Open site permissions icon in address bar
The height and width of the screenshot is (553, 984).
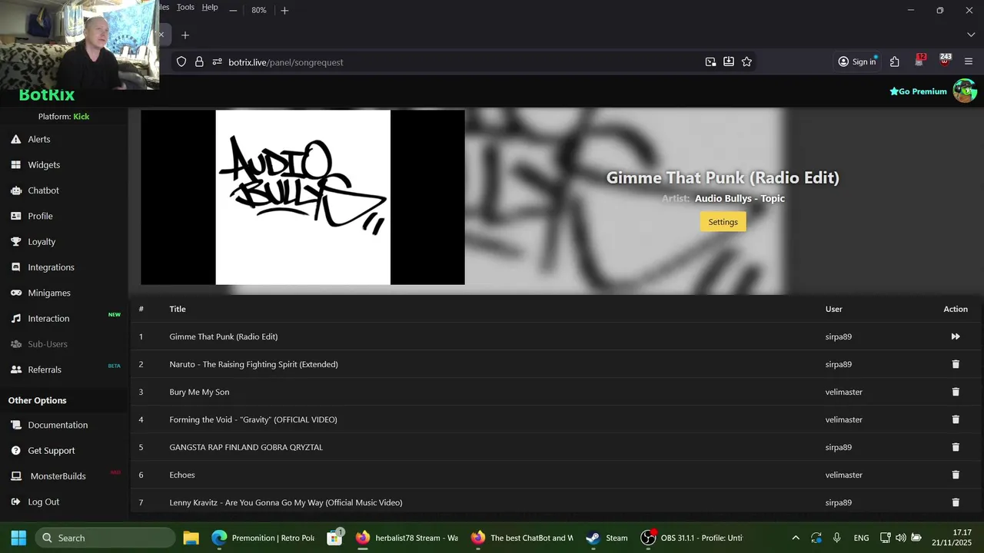[217, 62]
